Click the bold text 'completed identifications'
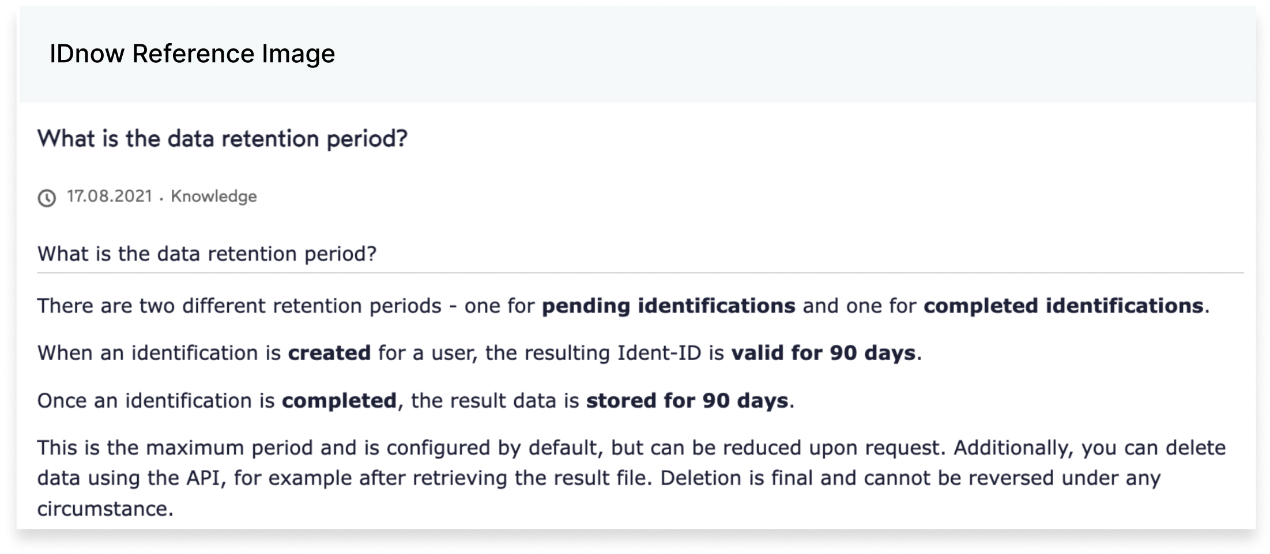 point(1064,306)
